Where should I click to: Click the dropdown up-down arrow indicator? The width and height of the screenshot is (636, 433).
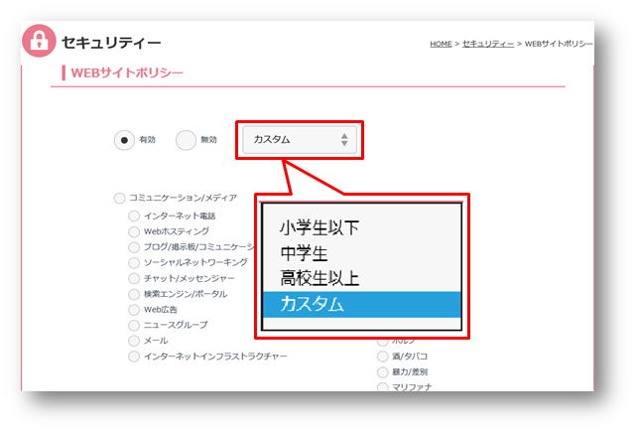pos(343,140)
